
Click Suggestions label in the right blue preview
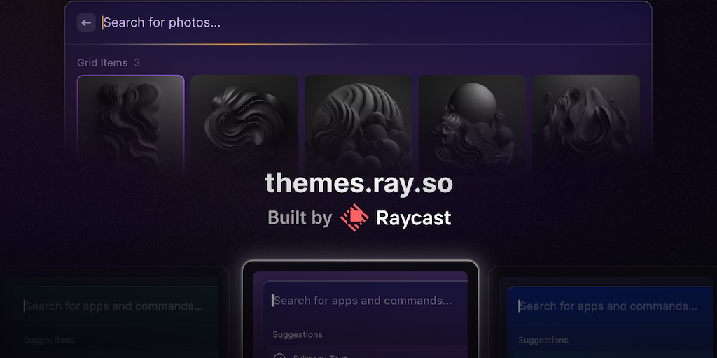[543, 341]
